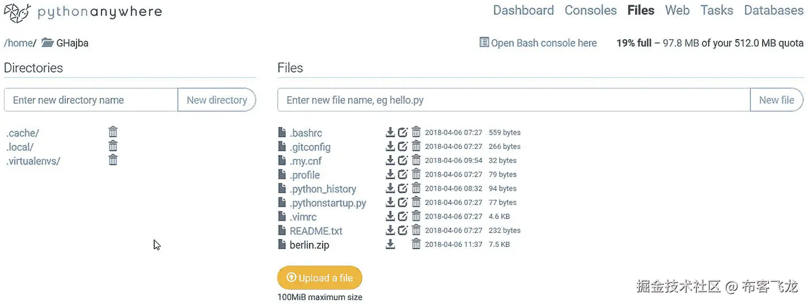Download the .pythonstartup.py file
The image size is (808, 304).
click(390, 202)
